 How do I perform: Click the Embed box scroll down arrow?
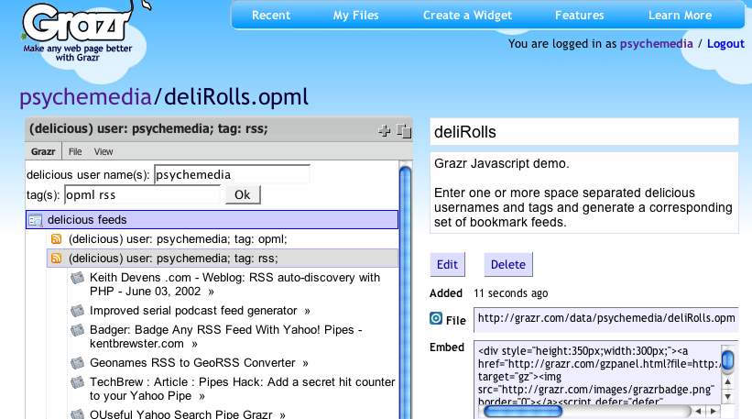click(x=727, y=397)
